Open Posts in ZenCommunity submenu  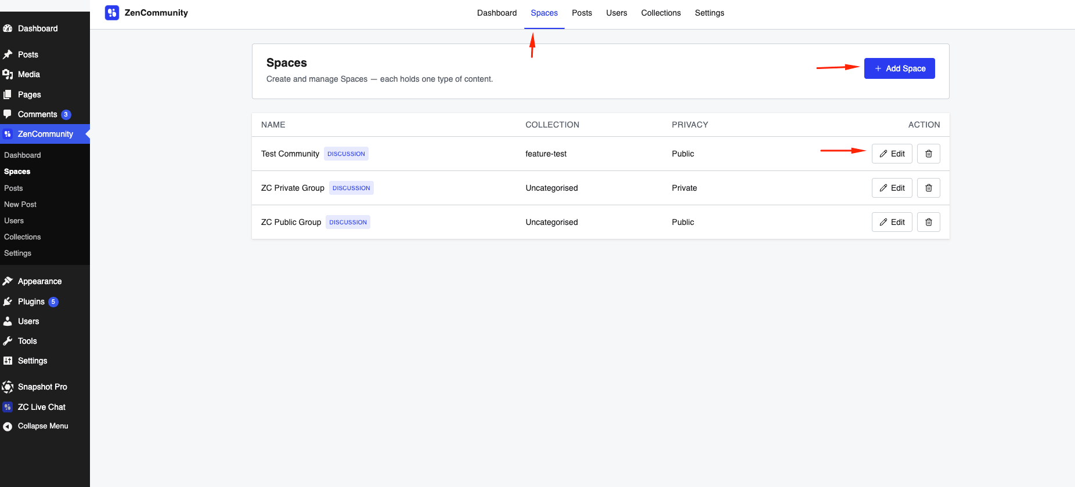pyautogui.click(x=13, y=188)
